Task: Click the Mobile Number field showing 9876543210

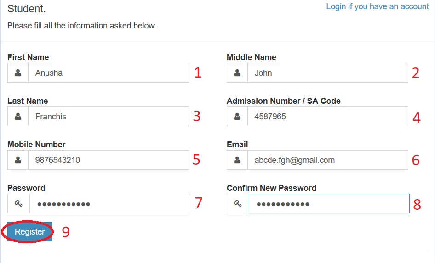Action: (108, 160)
